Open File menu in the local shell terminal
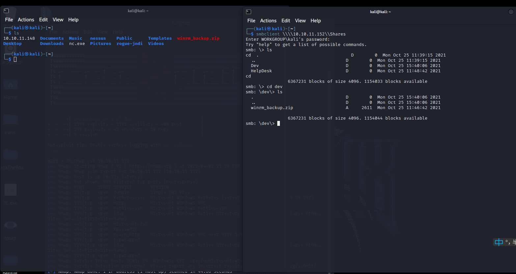 coord(9,20)
